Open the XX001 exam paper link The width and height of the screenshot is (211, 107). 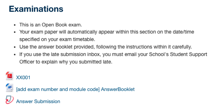click(23, 78)
